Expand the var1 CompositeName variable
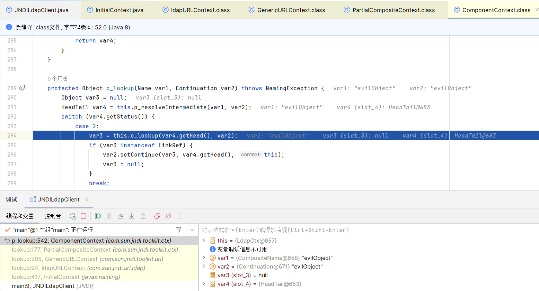The height and width of the screenshot is (291, 539). 204,257
